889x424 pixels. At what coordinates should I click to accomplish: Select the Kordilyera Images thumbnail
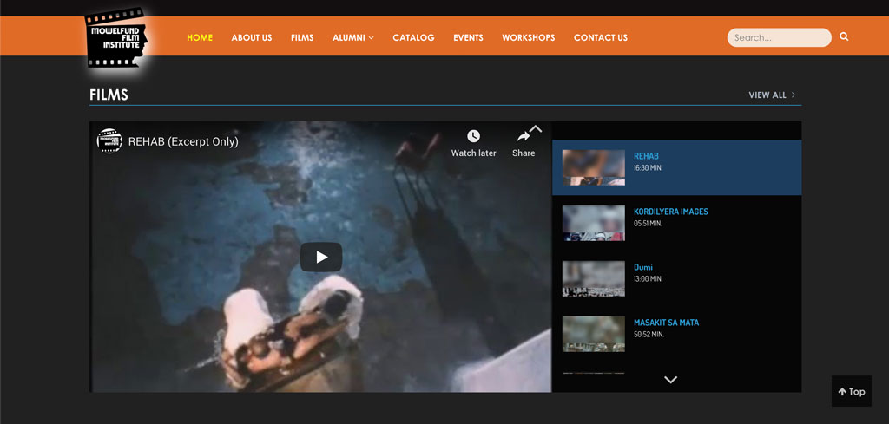coord(593,223)
